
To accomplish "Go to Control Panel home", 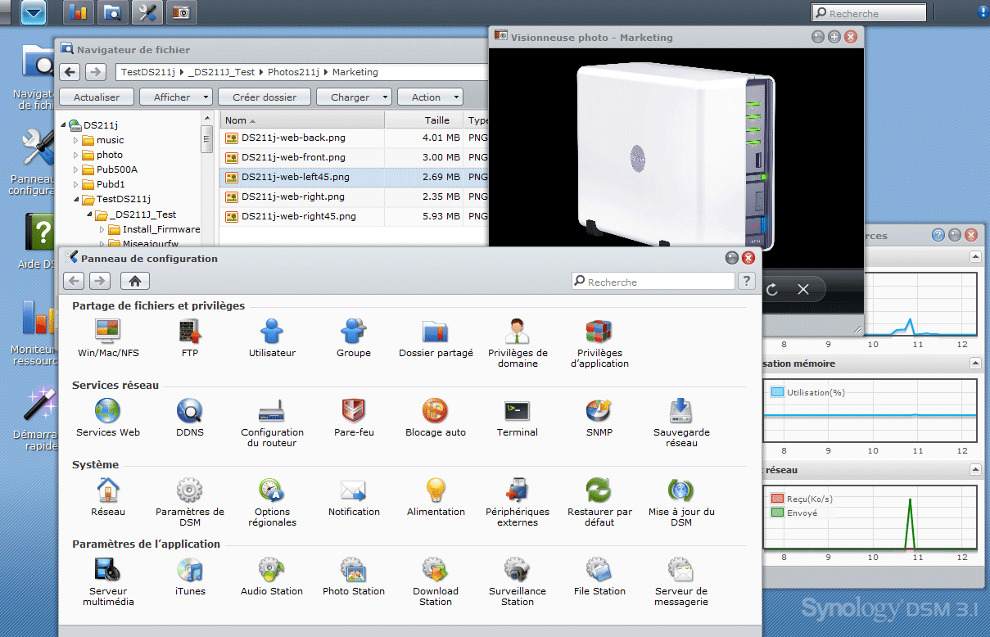I will (x=134, y=281).
